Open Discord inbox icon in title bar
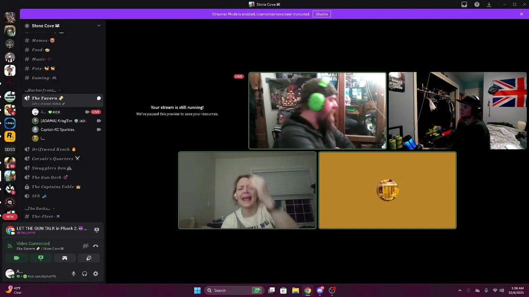Viewport: 529px width, 297px height. pyautogui.click(x=464, y=5)
